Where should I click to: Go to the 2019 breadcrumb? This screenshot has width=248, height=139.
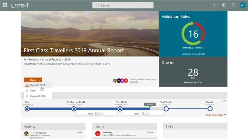tap(67, 60)
